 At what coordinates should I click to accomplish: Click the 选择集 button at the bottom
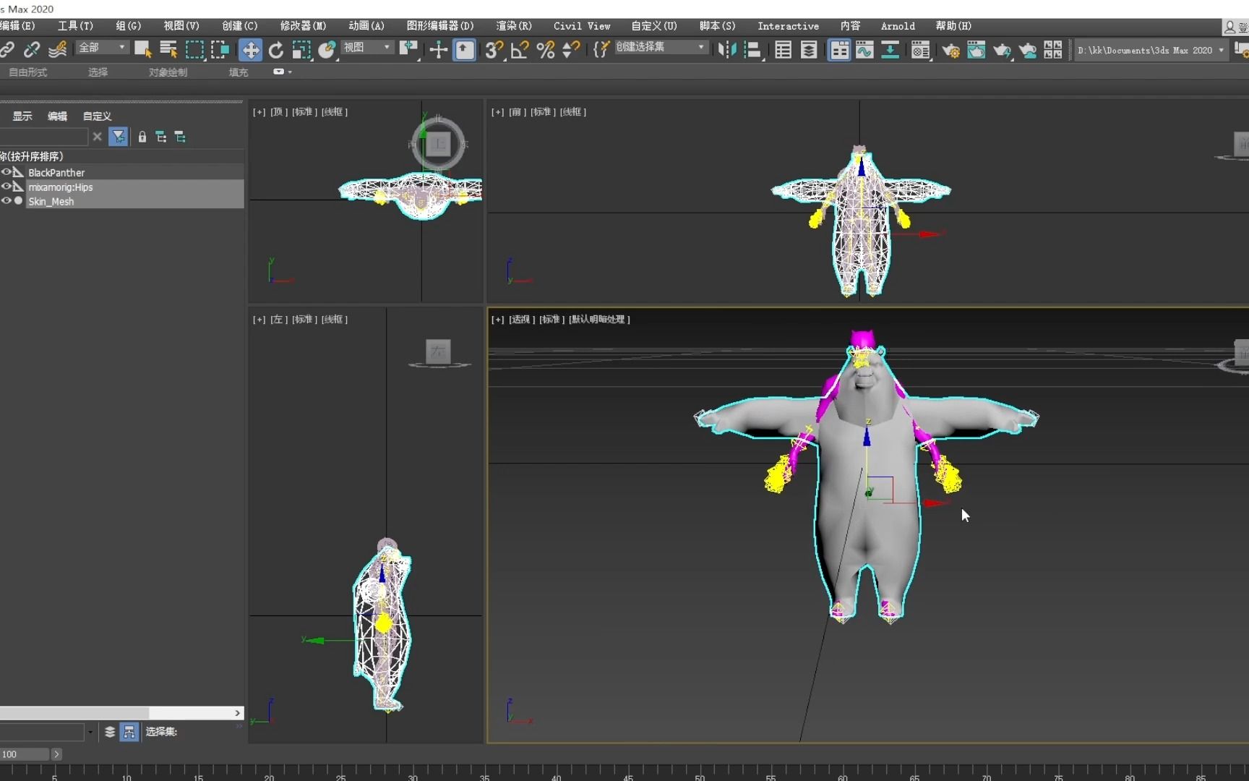pyautogui.click(x=160, y=732)
